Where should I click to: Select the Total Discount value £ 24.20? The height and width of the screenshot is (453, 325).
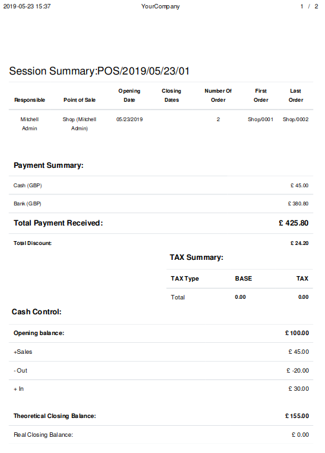point(299,243)
